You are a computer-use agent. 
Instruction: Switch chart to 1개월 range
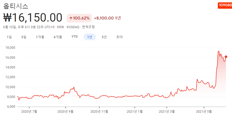tap(40, 37)
